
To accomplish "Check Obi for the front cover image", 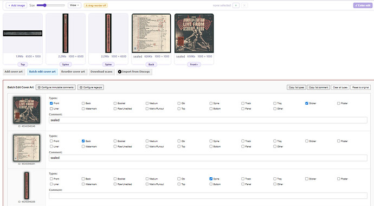I will coord(179,103).
